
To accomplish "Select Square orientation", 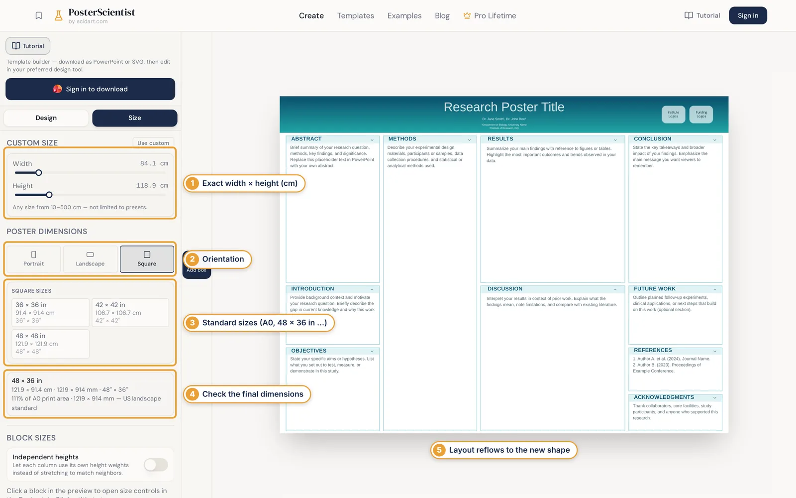I will [147, 259].
